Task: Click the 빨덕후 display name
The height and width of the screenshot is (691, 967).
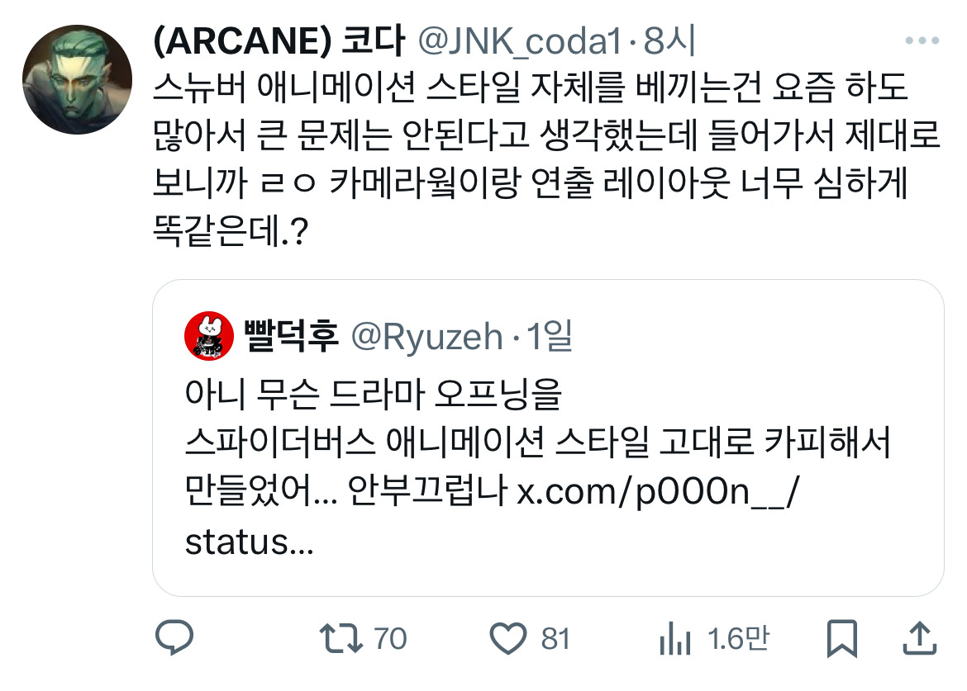Action: [x=292, y=336]
